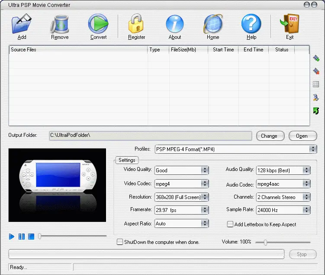Open the Channels dropdown

pos(283,197)
